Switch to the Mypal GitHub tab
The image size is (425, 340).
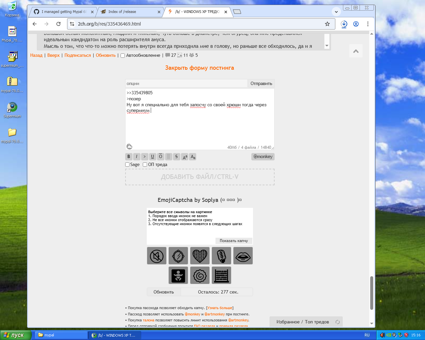[63, 12]
